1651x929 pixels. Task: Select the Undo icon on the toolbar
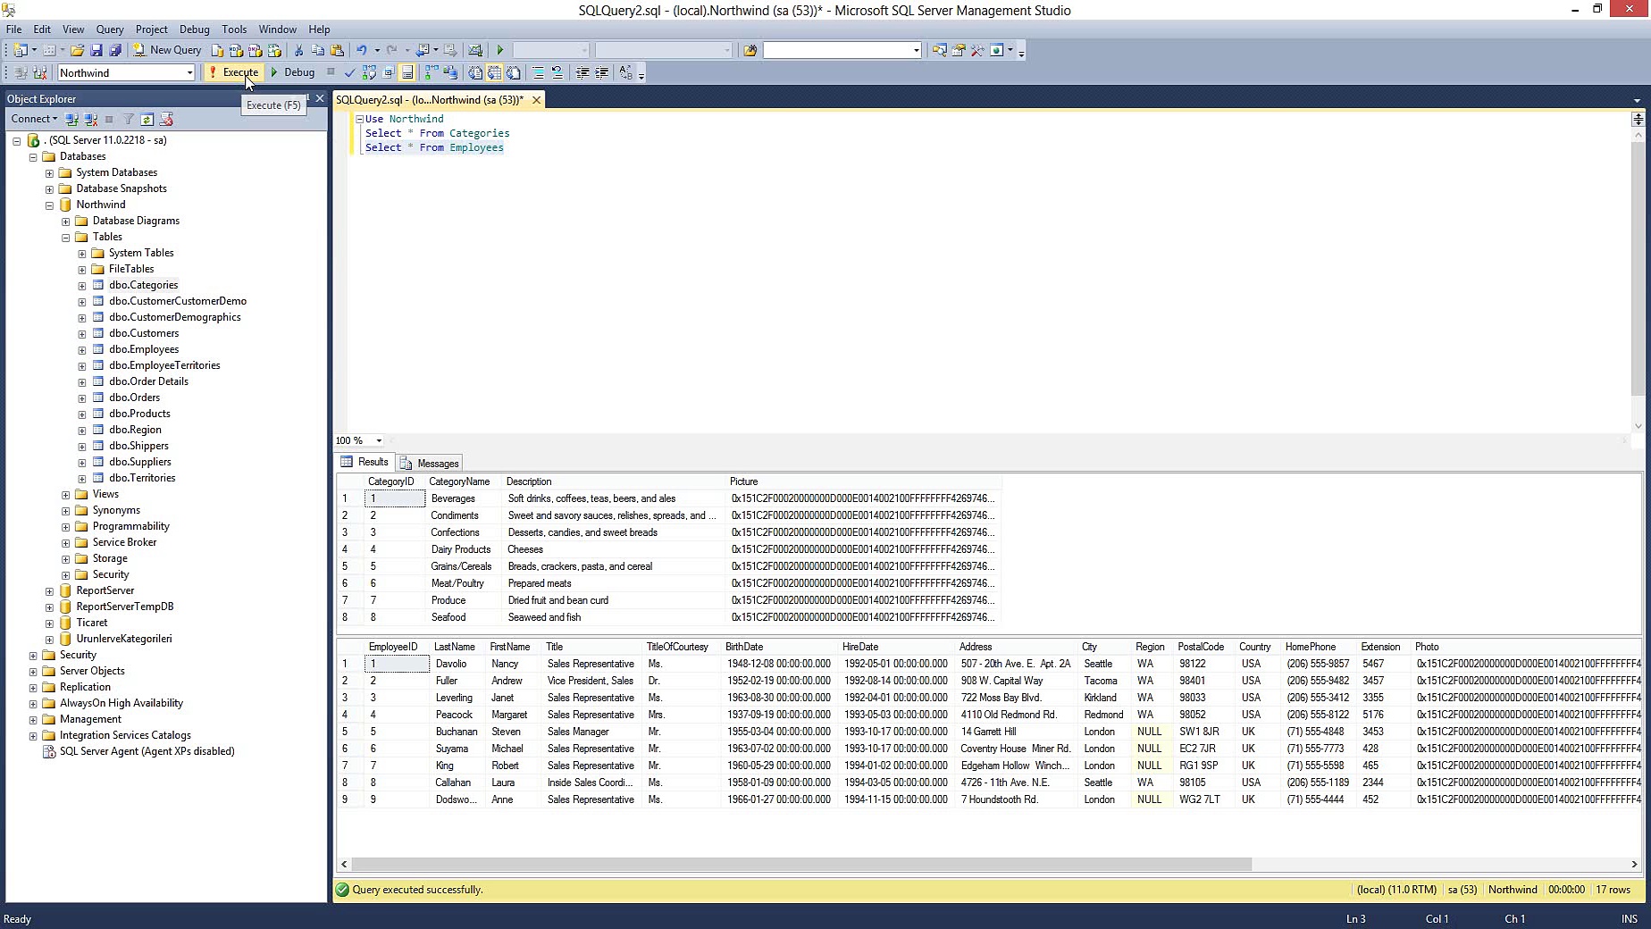363,50
